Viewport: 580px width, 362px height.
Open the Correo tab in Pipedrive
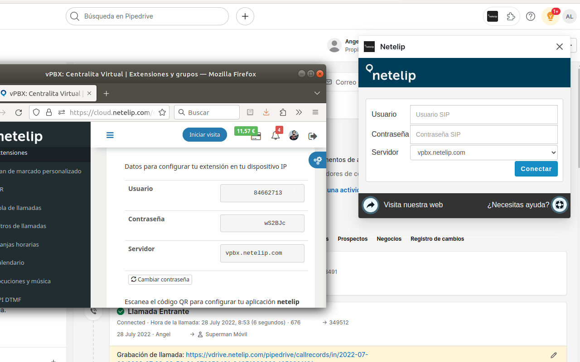[342, 82]
